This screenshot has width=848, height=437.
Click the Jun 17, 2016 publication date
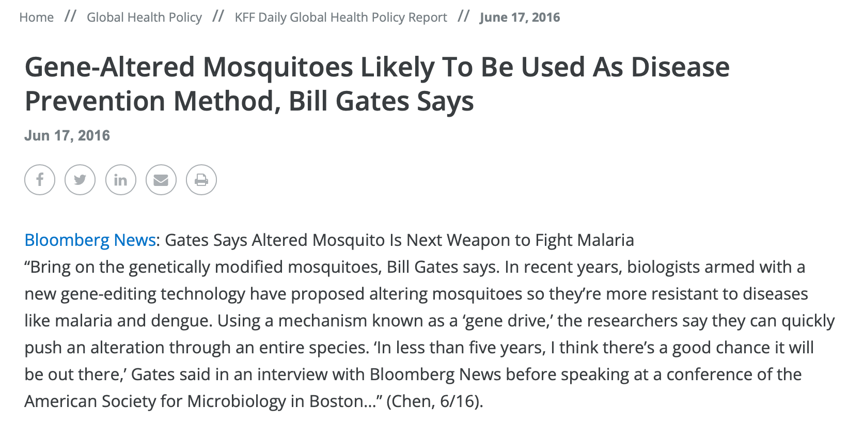(x=67, y=135)
